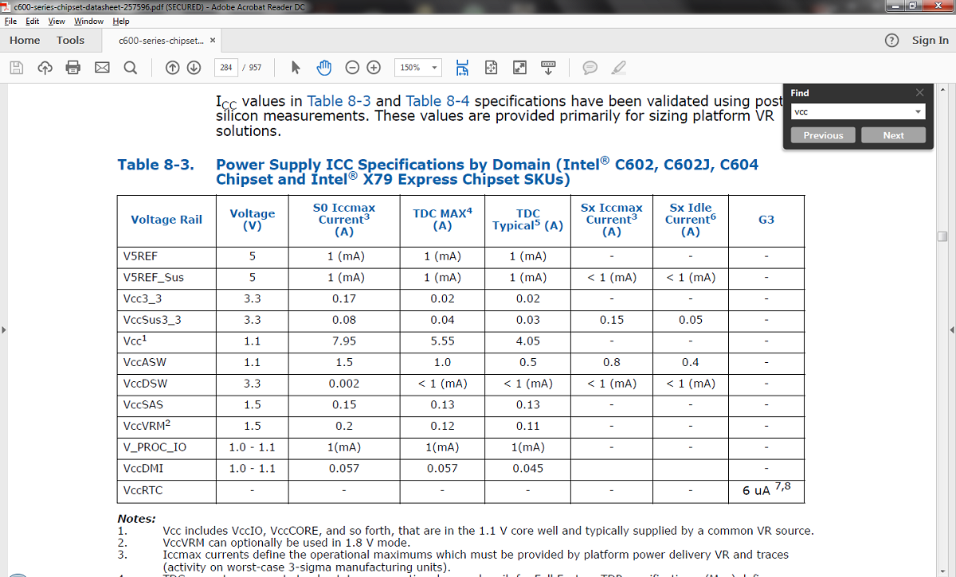
Task: Add a comment bubble icon
Action: click(590, 68)
